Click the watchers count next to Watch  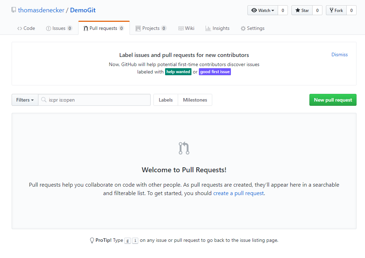point(283,10)
